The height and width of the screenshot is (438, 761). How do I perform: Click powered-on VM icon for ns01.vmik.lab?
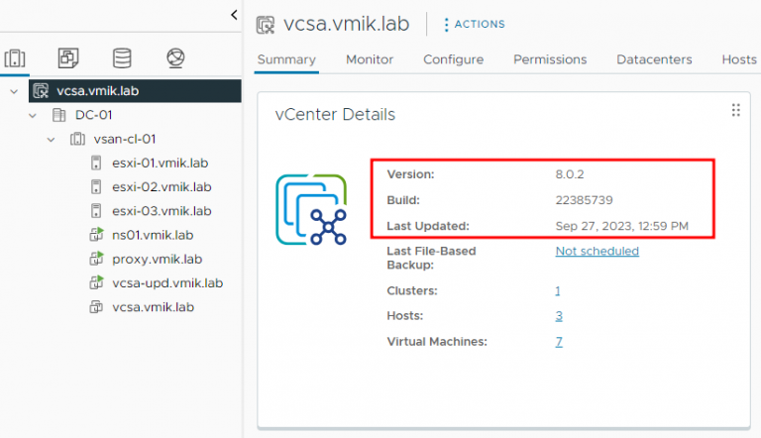(x=96, y=235)
